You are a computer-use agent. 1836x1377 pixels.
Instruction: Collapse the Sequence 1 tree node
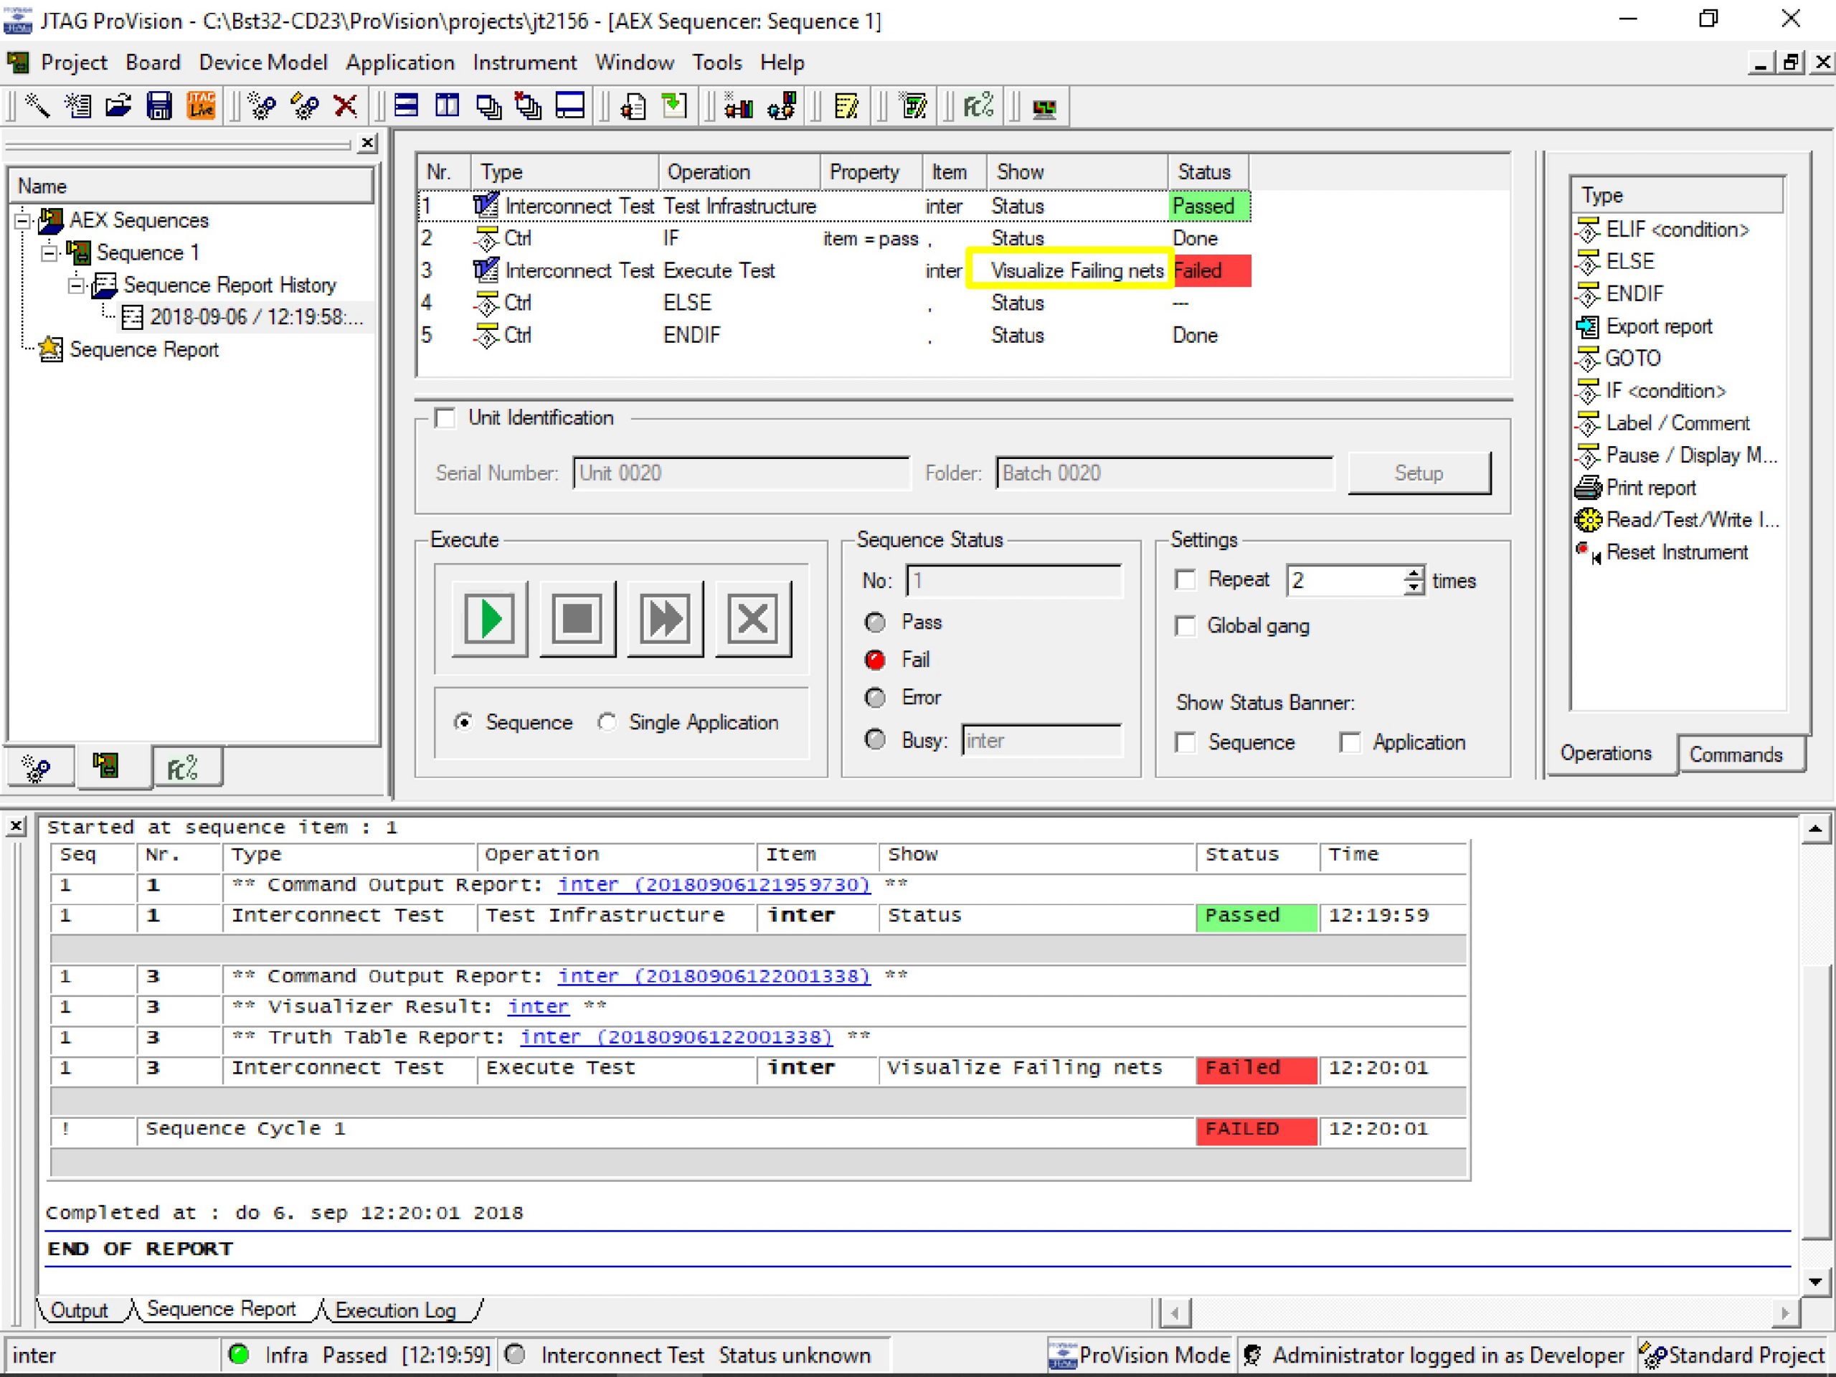pos(49,253)
